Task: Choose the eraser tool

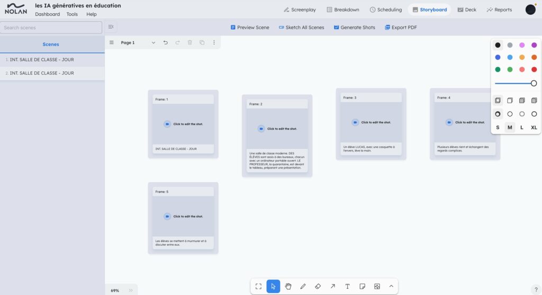Action: pos(318,286)
